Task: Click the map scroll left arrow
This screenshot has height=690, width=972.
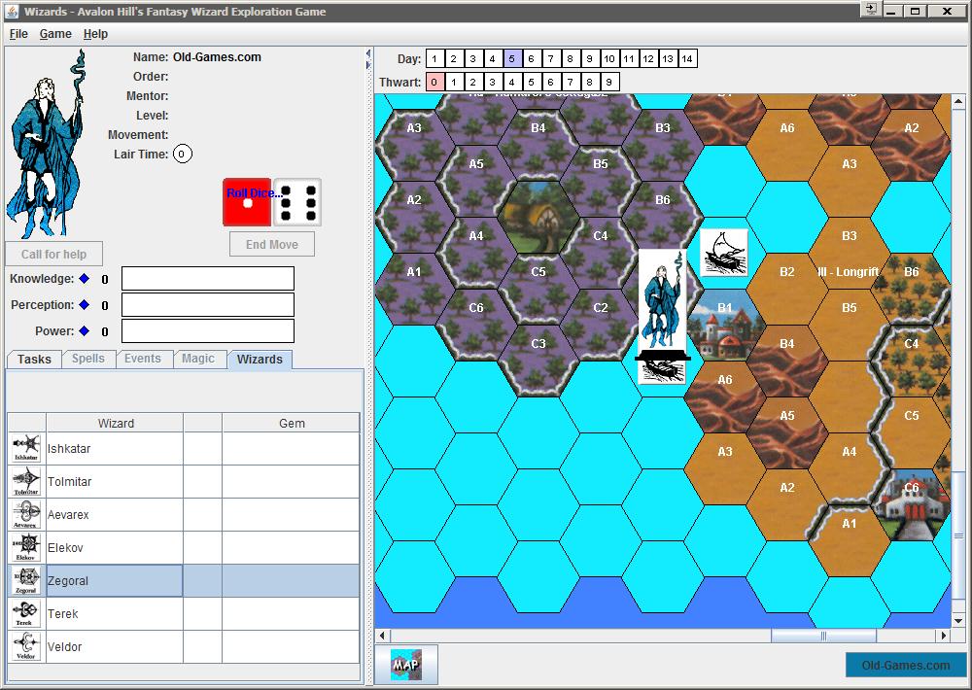Action: (x=382, y=636)
